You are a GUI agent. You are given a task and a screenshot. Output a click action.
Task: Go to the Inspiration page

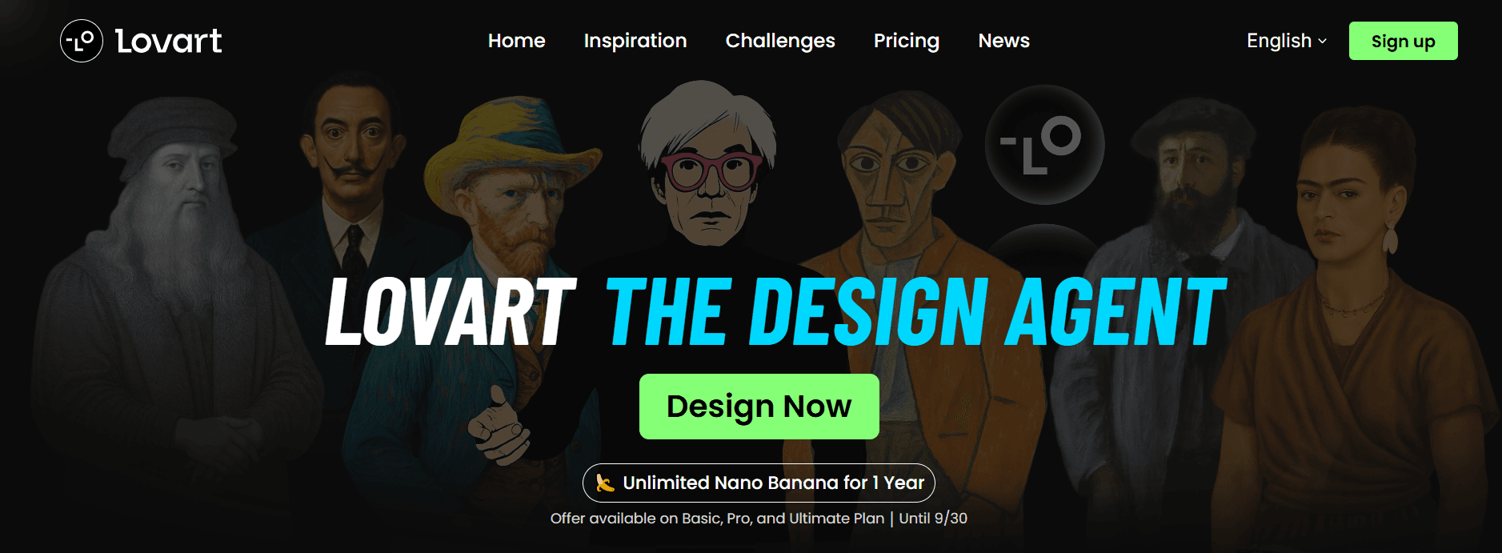635,41
